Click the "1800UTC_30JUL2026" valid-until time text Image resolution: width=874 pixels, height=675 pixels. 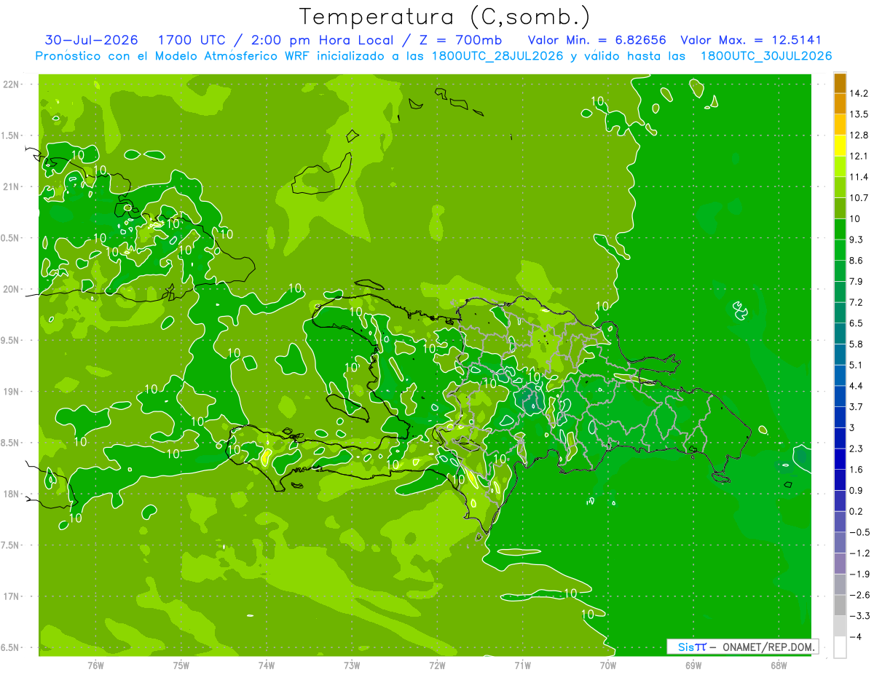pyautogui.click(x=765, y=56)
